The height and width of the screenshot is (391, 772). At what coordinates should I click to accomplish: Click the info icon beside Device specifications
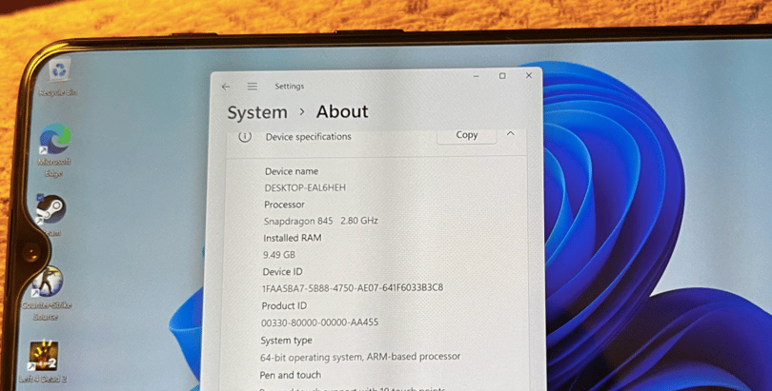(245, 137)
